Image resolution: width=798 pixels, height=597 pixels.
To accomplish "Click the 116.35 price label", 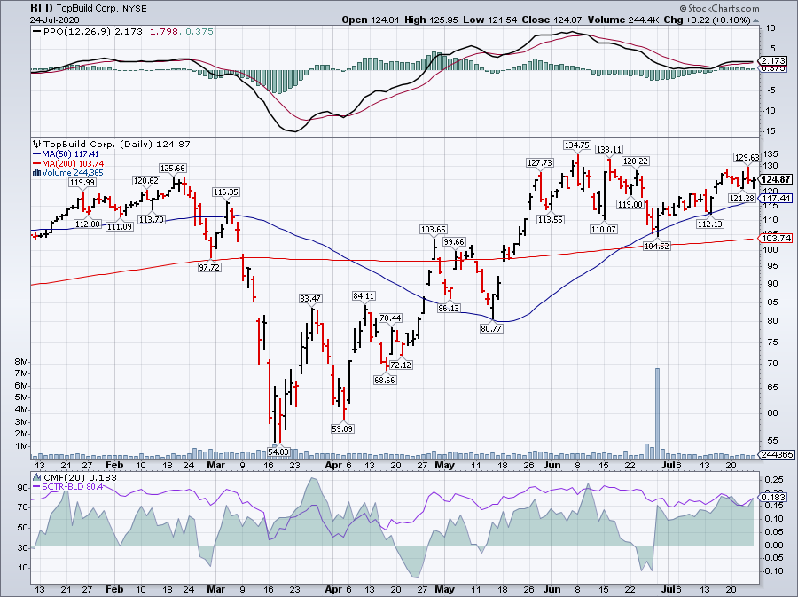I will tap(226, 192).
